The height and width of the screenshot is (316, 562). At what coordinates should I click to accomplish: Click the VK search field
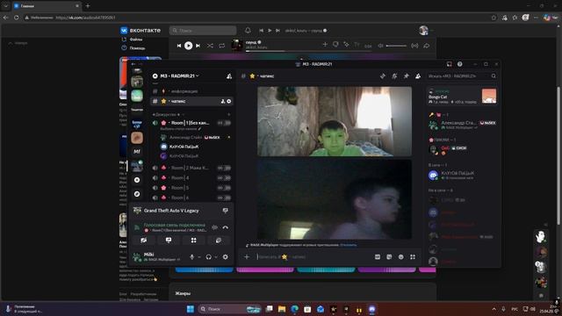[x=203, y=31]
